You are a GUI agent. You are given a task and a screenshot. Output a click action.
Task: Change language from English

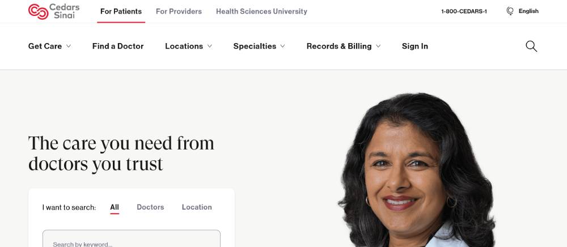click(528, 11)
